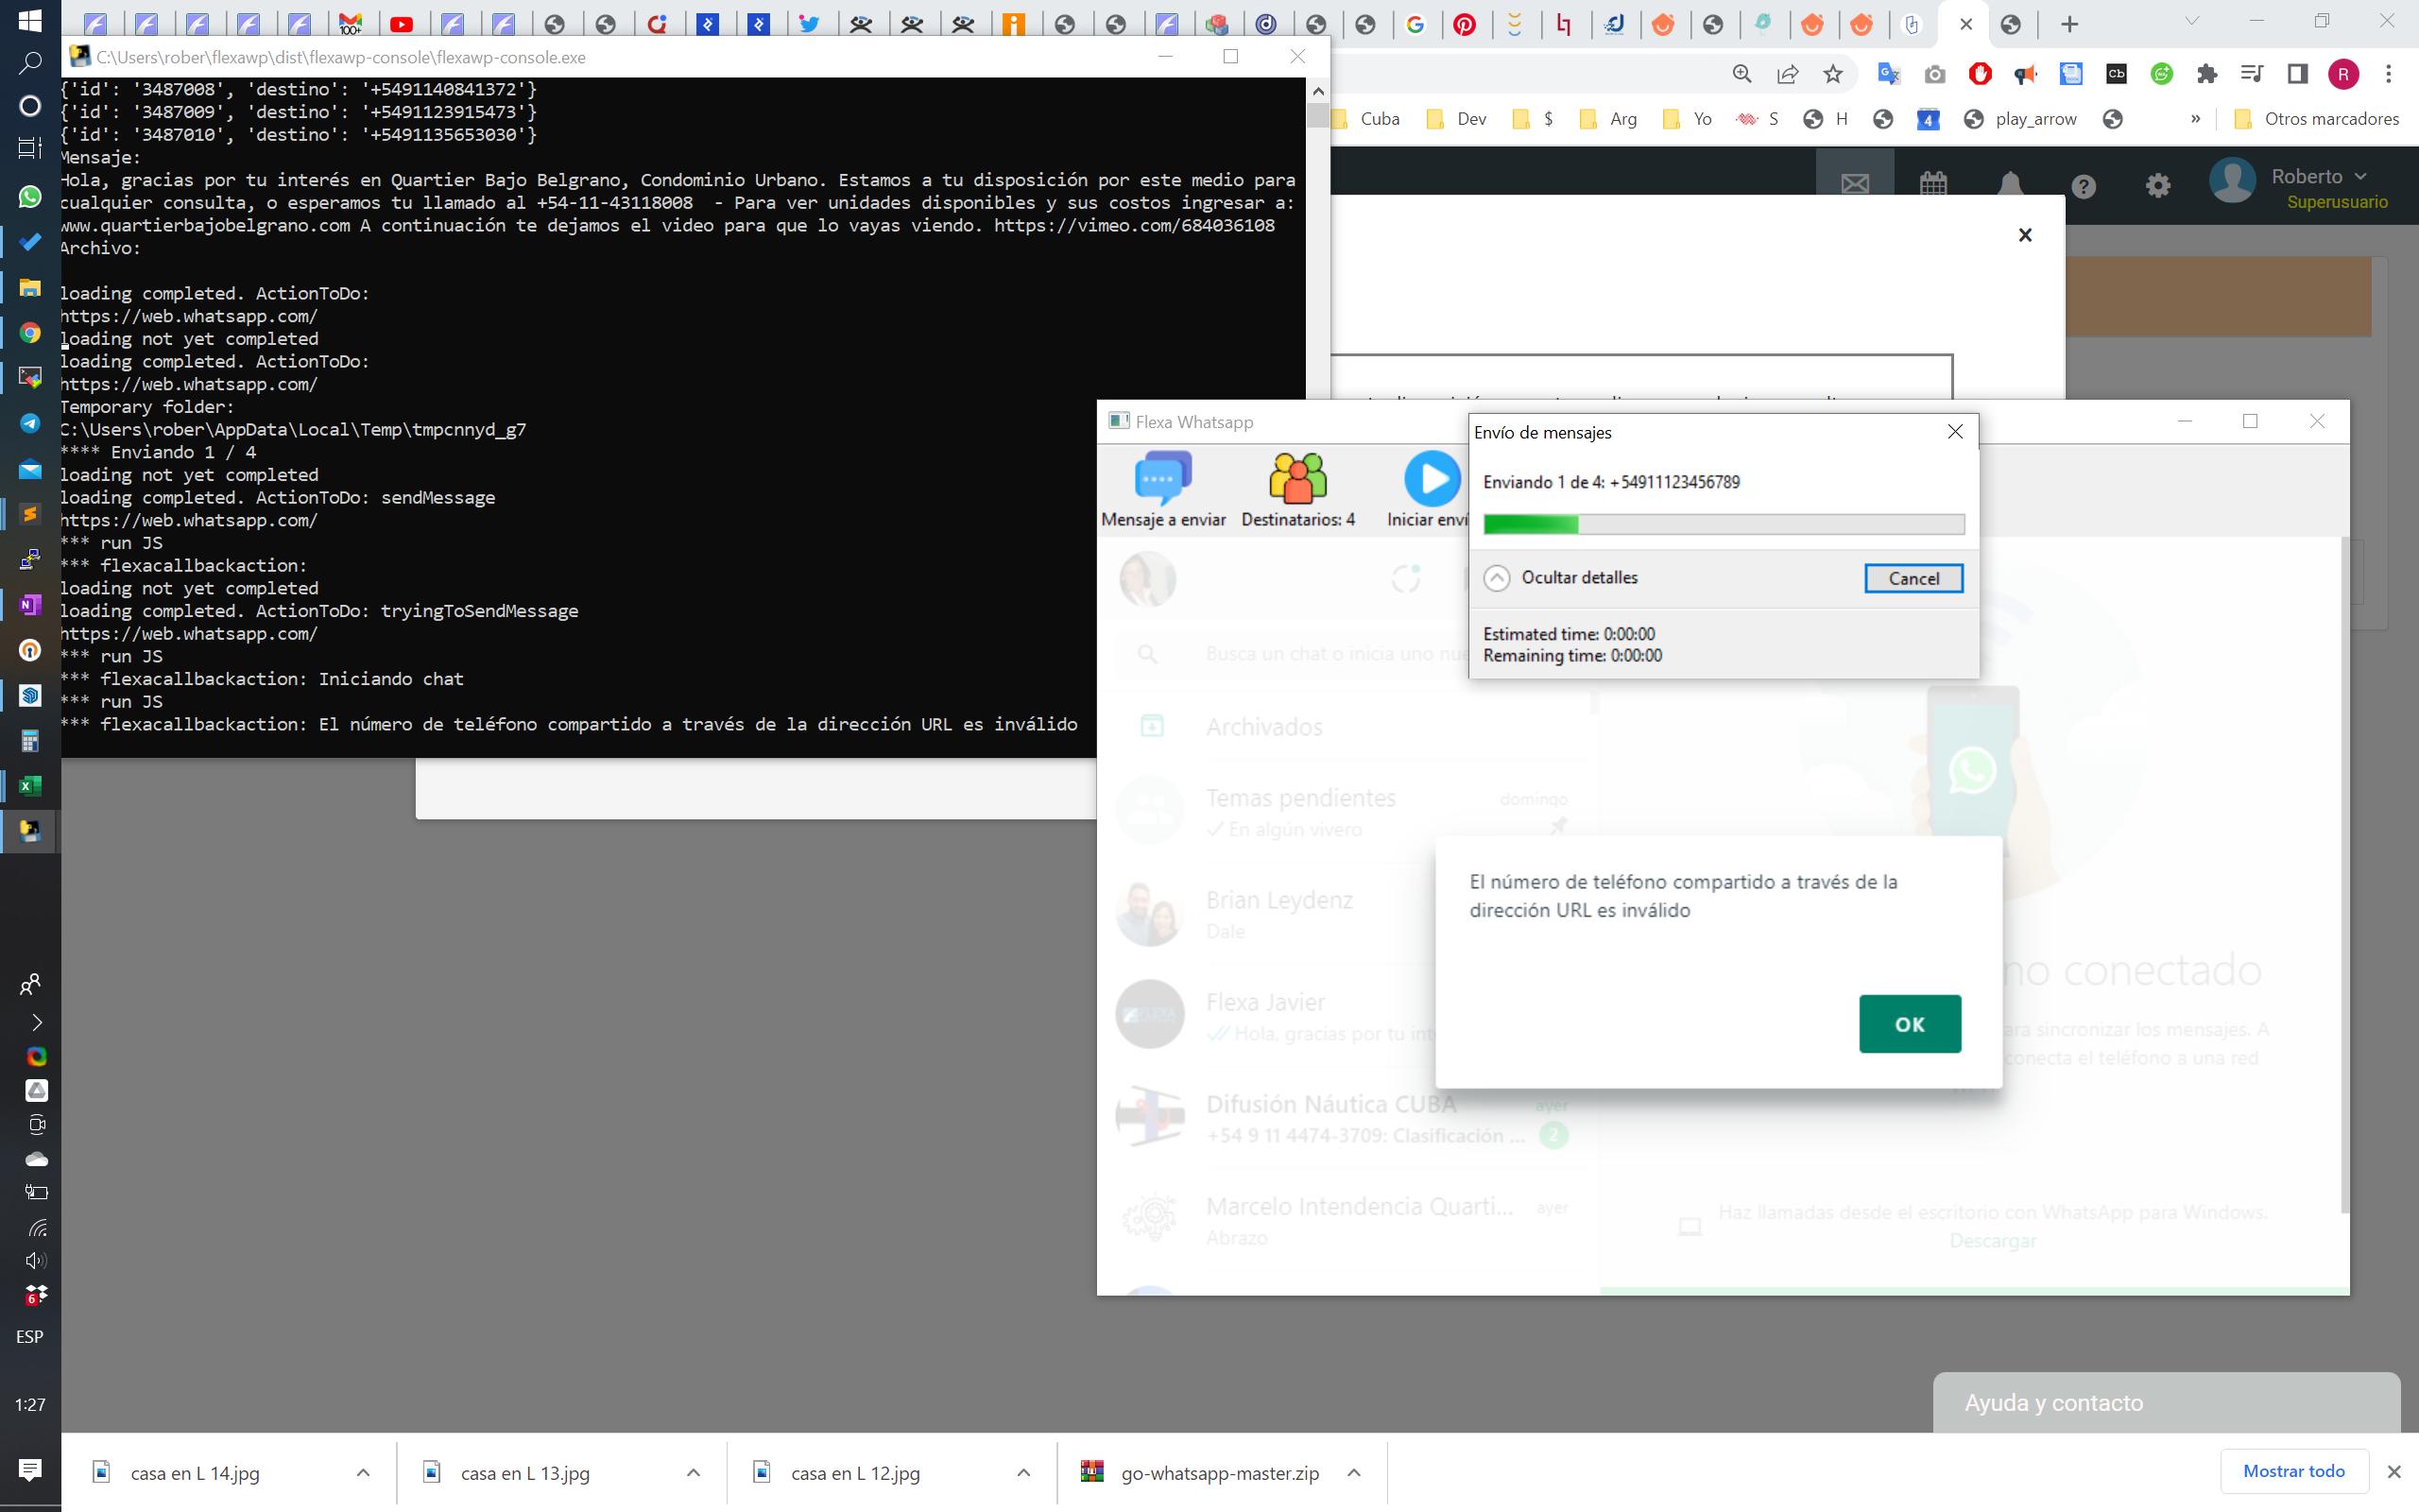Open the Brian Leydenz chat
Viewport: 2419px width, 1512px height.
click(x=1343, y=913)
